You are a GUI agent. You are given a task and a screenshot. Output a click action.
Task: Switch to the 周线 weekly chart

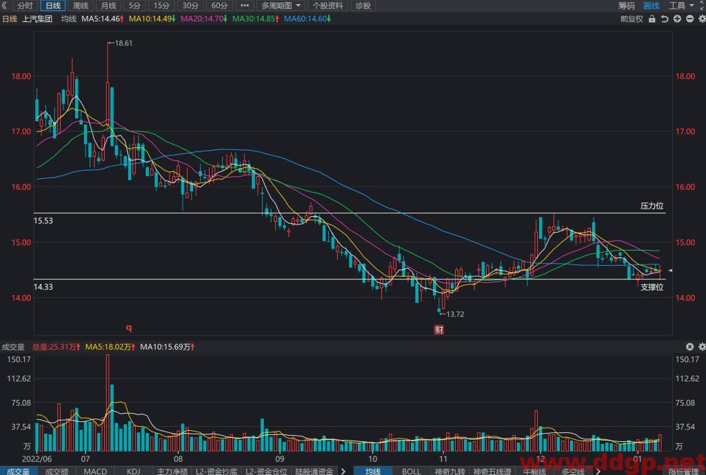tap(81, 6)
